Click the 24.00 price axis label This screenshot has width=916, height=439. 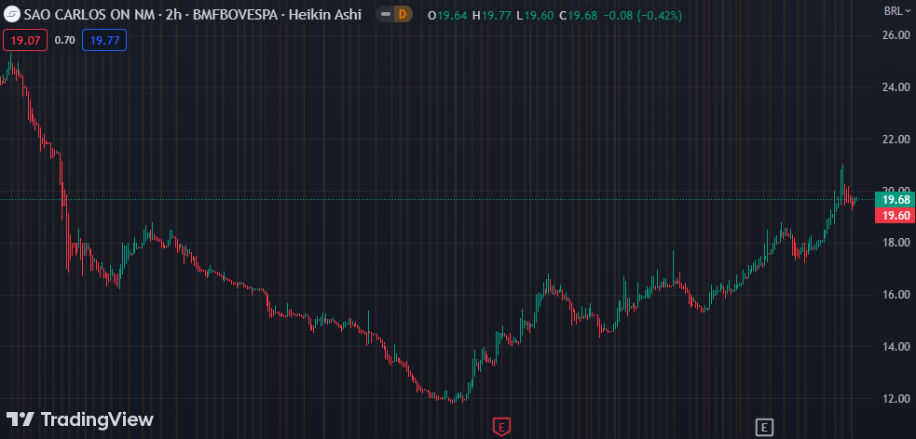(896, 87)
